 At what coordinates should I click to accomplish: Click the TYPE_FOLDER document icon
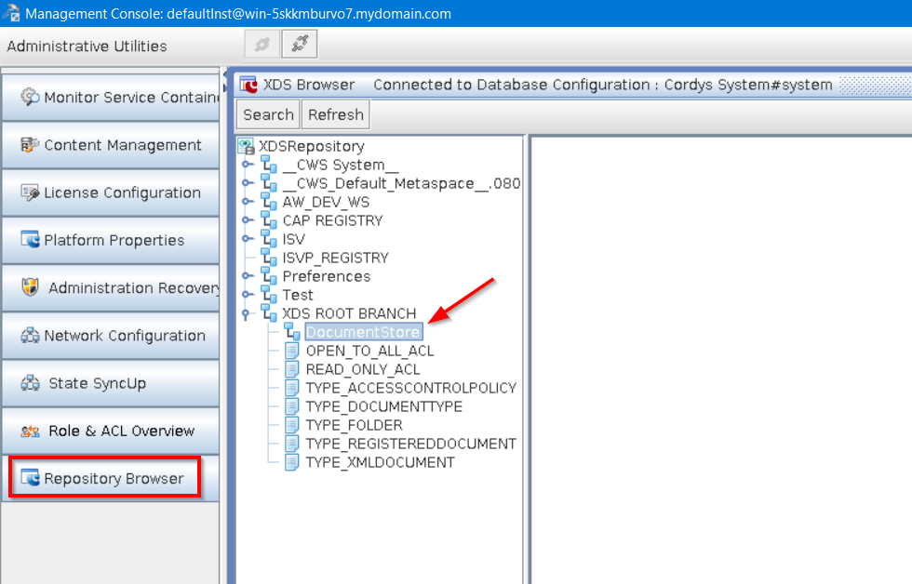point(292,425)
